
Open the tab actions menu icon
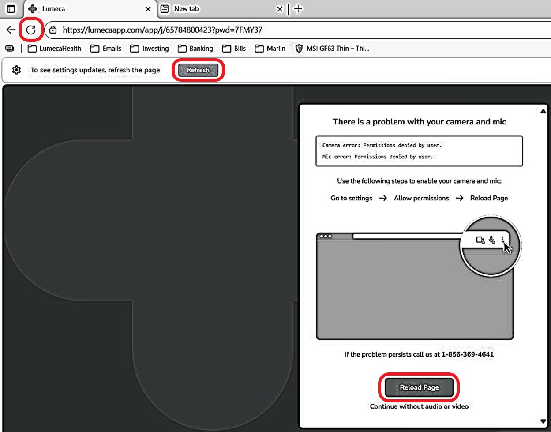[11, 9]
